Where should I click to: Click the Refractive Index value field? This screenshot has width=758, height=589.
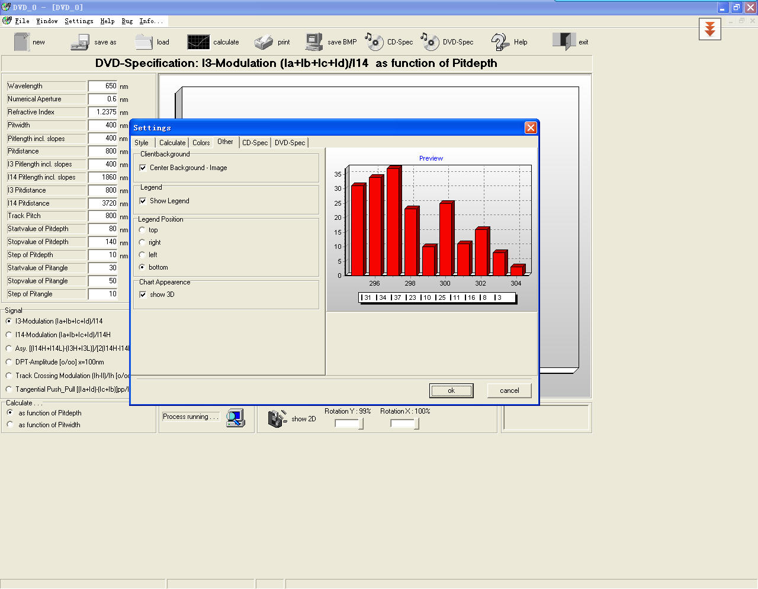click(103, 112)
